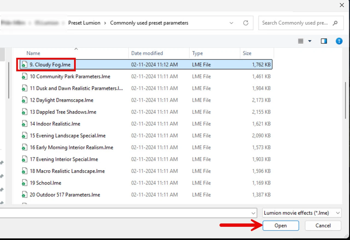Expand the chevron after Preset Lumion breadcrumb
Screen dimensions: 350x240
coord(105,23)
